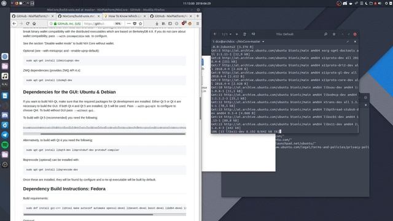
Task: Add a new Tilix session
Action: (x=237, y=34)
